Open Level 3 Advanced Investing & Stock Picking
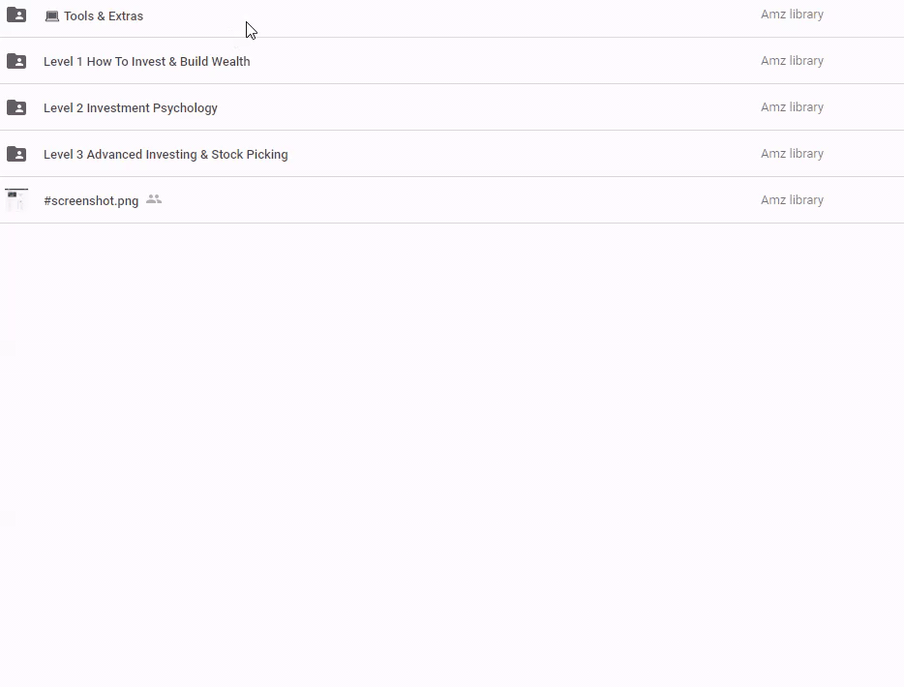The image size is (904, 687). tap(166, 155)
